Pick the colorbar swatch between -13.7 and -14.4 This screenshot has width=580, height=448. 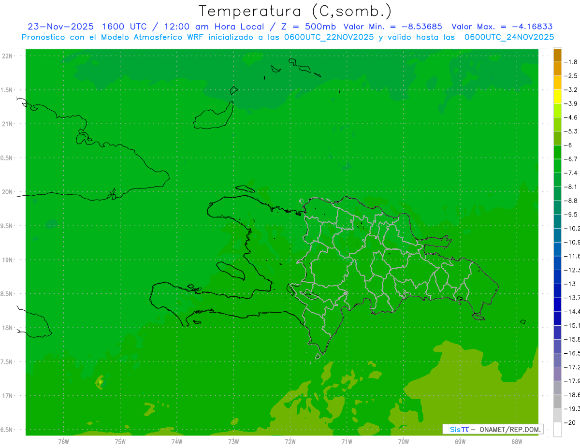click(x=557, y=304)
